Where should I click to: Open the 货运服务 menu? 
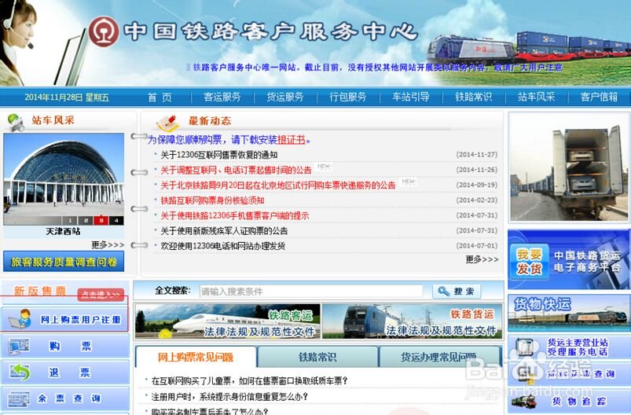coord(285,97)
